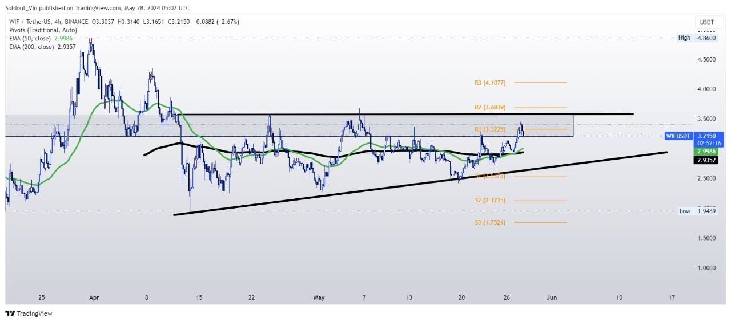Click the S3 (1.7521) pivot label
The height and width of the screenshot is (322, 731).
tap(490, 222)
